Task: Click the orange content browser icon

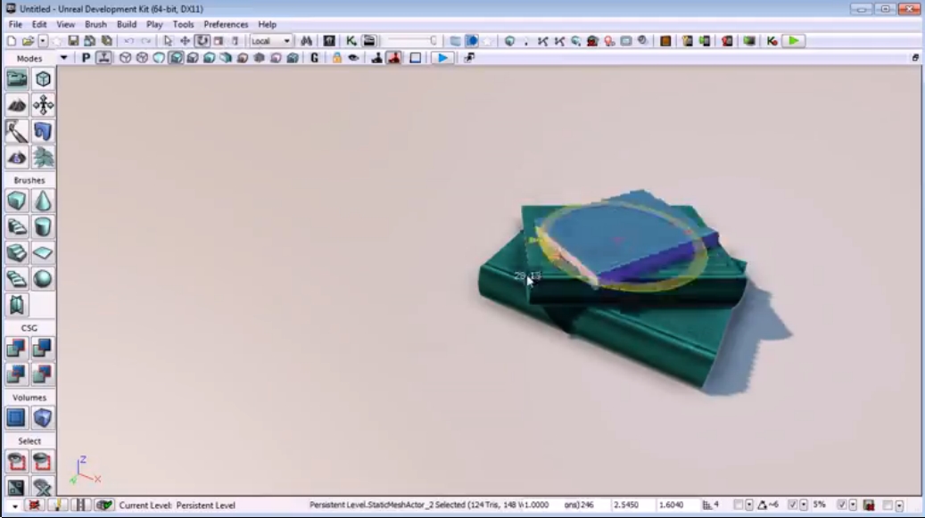Action: pyautogui.click(x=665, y=41)
